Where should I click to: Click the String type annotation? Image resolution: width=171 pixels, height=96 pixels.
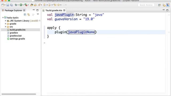81,15
